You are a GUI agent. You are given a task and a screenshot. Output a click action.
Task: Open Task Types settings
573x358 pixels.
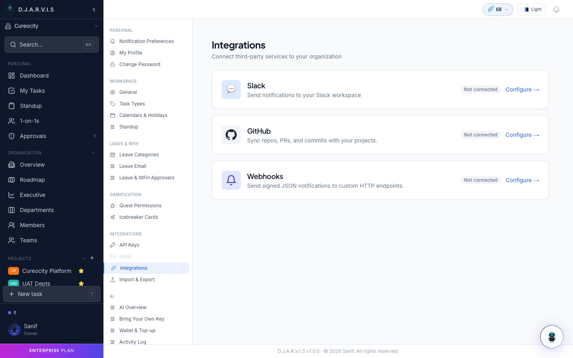click(146, 104)
